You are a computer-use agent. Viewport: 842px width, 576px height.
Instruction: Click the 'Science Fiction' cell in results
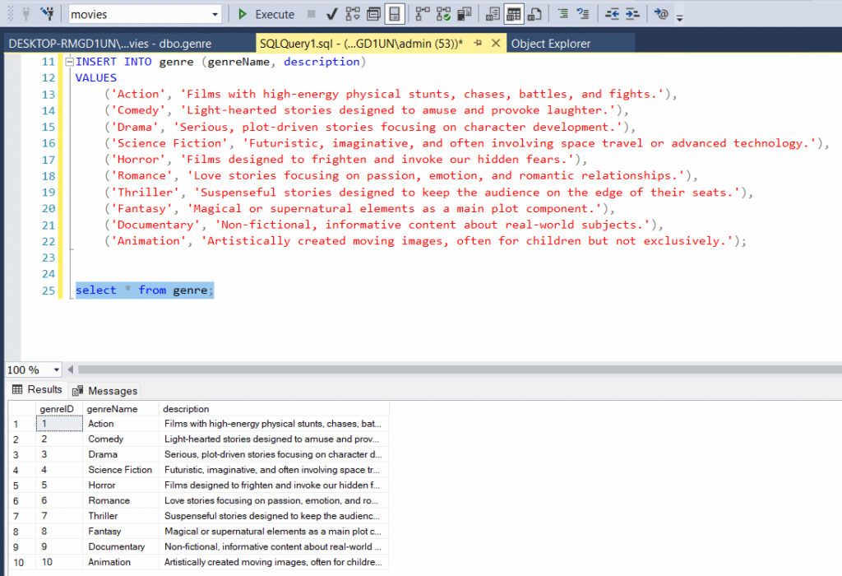point(121,470)
